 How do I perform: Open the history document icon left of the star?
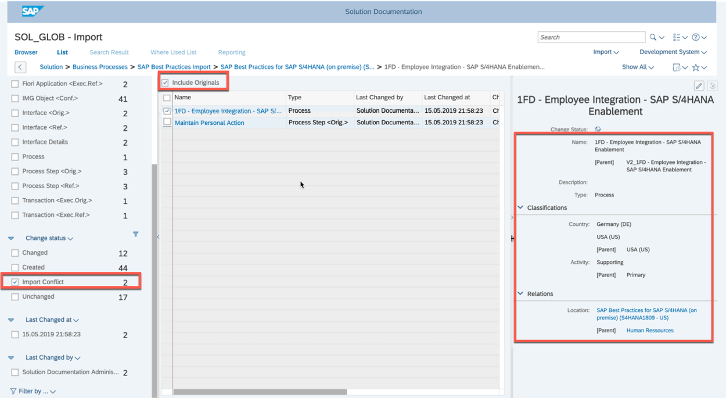677,67
